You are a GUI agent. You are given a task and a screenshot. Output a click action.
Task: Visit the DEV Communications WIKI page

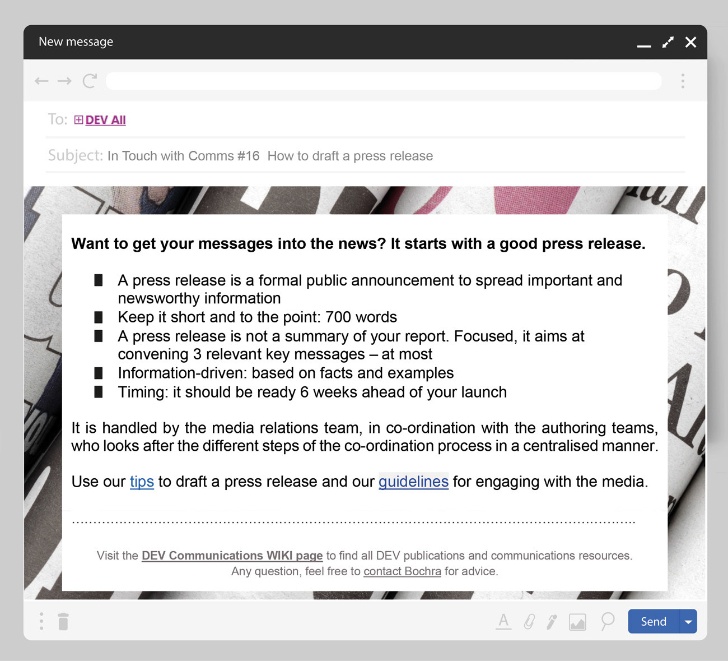tap(232, 556)
